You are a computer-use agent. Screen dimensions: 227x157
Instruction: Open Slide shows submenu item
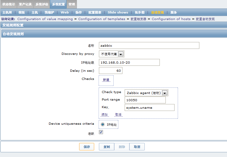pyautogui.click(x=118, y=13)
